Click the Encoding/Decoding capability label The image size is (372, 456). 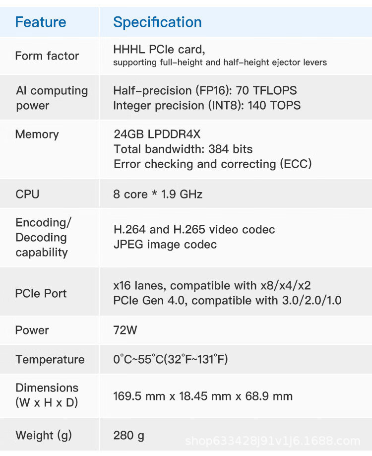(43, 237)
